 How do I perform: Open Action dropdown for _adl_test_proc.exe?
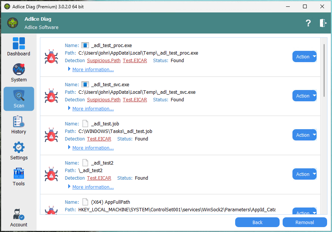point(304,57)
